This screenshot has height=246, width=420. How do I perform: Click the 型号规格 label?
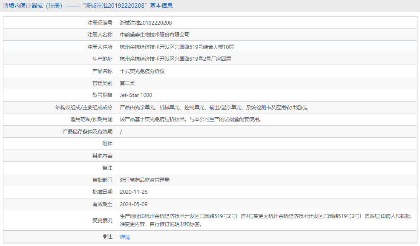(102, 95)
